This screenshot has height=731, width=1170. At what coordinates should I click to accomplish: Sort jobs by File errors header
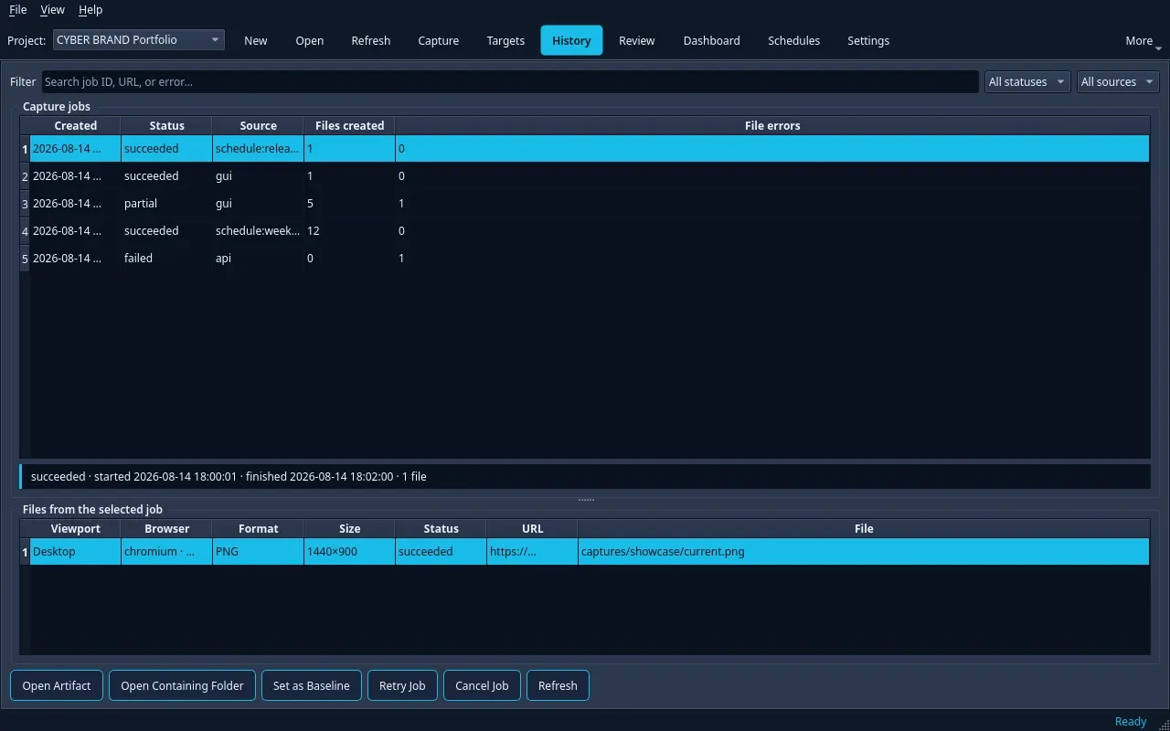(x=772, y=125)
